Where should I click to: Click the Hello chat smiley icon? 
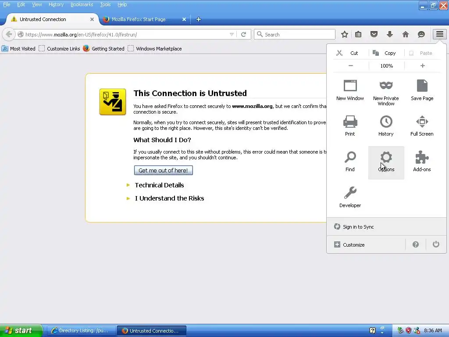(421, 34)
